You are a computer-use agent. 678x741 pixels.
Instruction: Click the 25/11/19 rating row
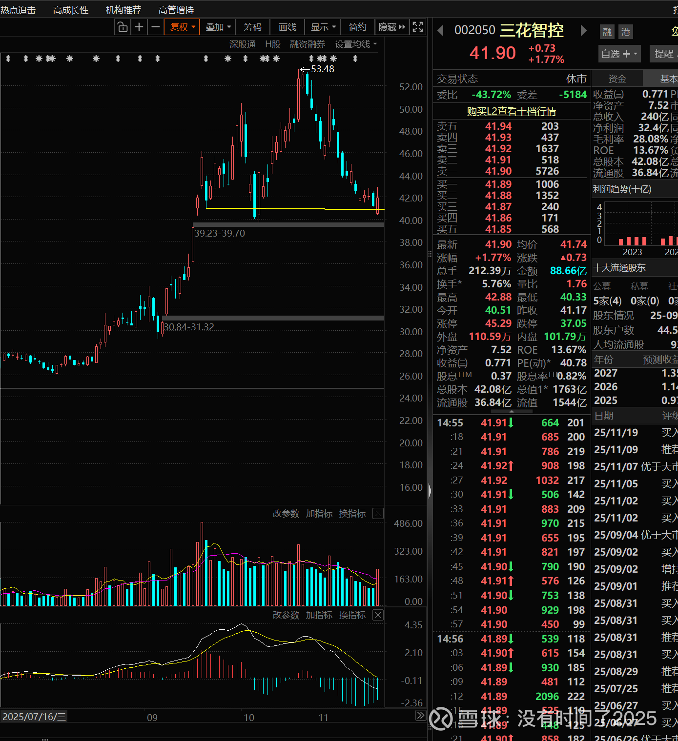coord(635,432)
